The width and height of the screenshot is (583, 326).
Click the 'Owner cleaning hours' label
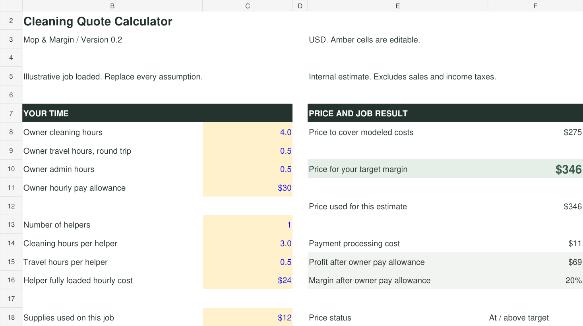pyautogui.click(x=63, y=132)
